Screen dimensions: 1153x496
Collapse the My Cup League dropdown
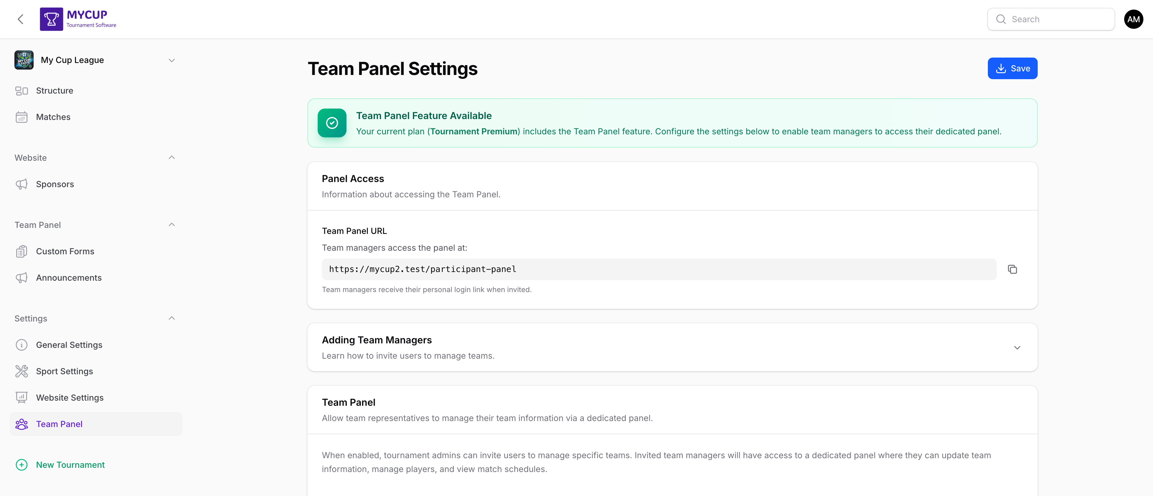click(172, 60)
